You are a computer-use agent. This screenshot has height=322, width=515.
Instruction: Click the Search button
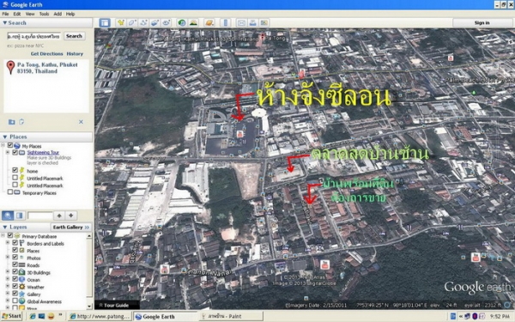pyautogui.click(x=74, y=36)
